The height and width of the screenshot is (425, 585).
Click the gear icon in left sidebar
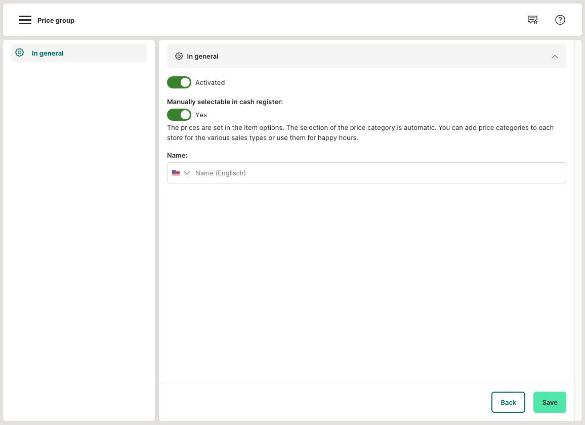click(20, 53)
